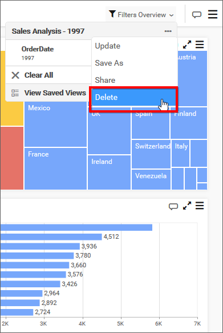Maximize the bar chart widget
Image resolution: width=223 pixels, height=333 pixels.
point(187,206)
